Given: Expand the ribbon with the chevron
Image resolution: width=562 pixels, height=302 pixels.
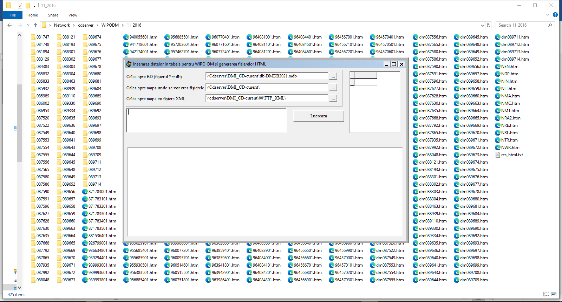Looking at the screenshot, I should tap(547, 15).
